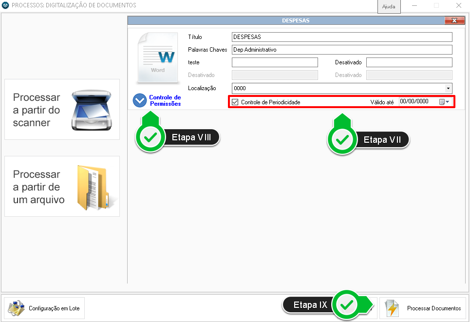Click the Válido até date field
The width and height of the screenshot is (470, 322).
pos(419,102)
